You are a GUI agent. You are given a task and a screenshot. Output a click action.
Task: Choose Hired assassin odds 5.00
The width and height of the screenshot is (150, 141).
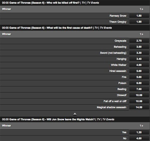point(139,71)
